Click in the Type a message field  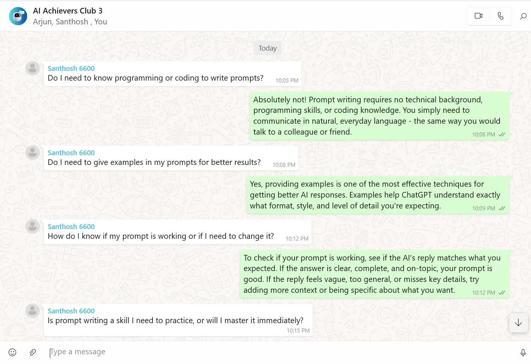(262, 352)
